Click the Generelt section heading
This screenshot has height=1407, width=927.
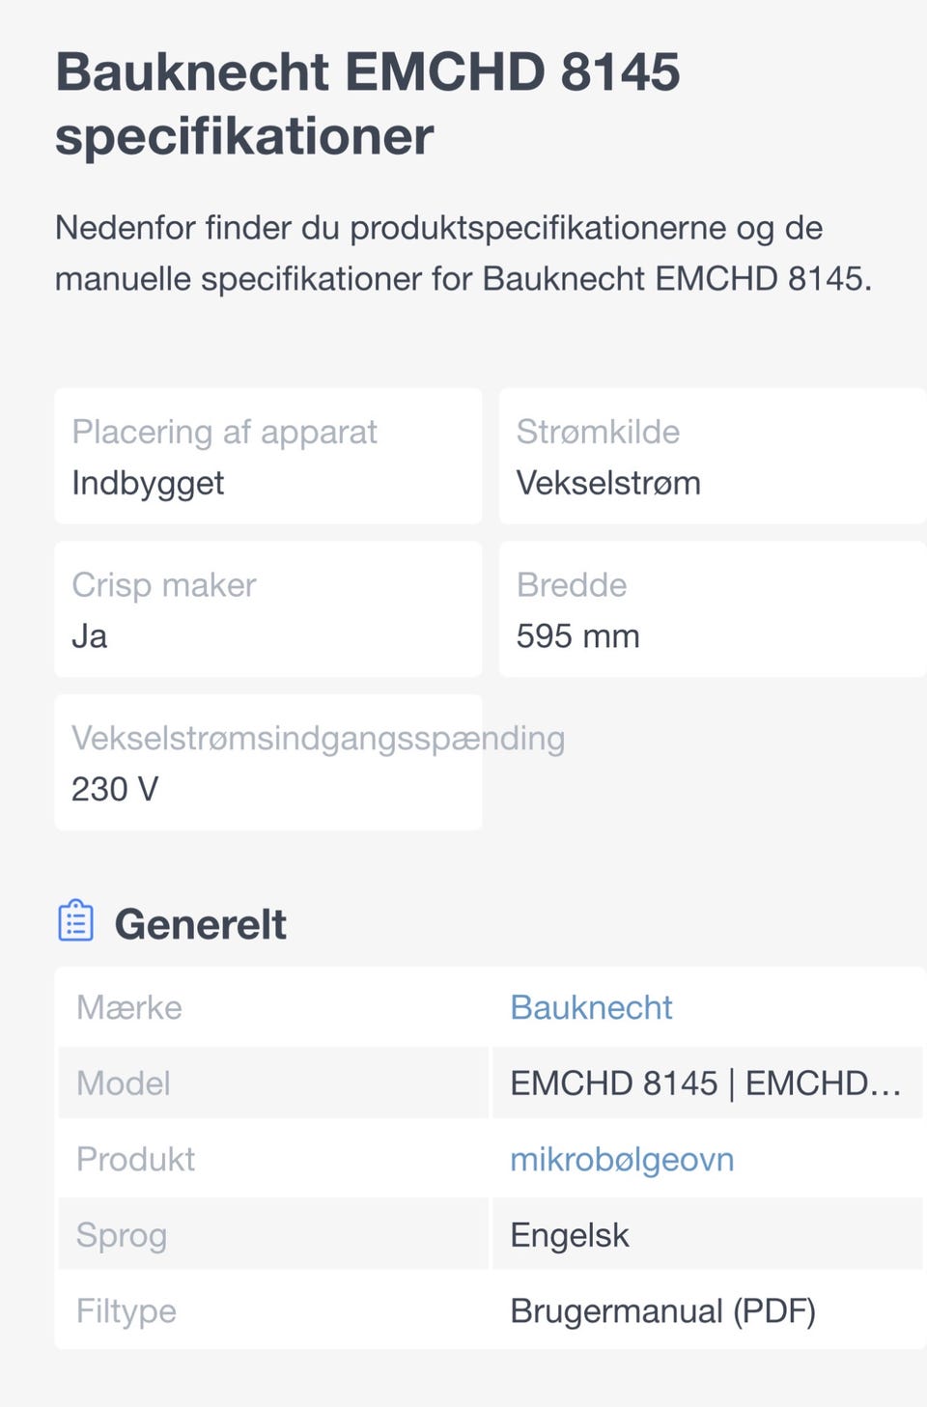[x=200, y=924]
